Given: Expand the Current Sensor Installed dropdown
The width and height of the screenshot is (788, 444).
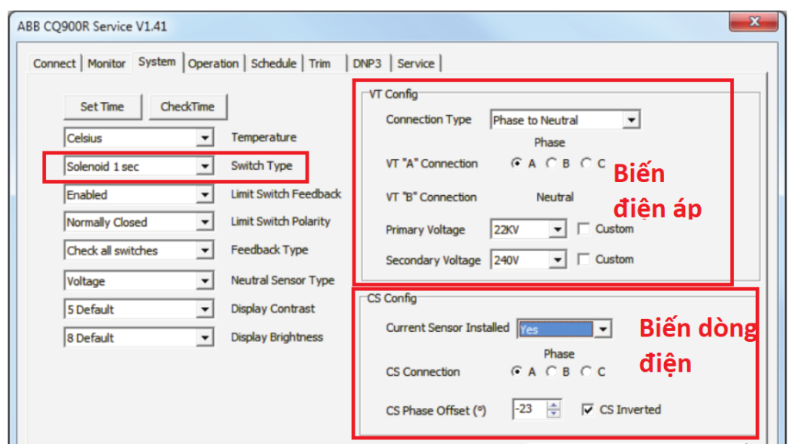Looking at the screenshot, I should tap(603, 330).
